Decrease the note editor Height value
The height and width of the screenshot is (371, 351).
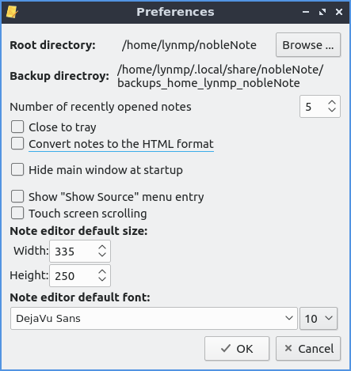click(102, 279)
